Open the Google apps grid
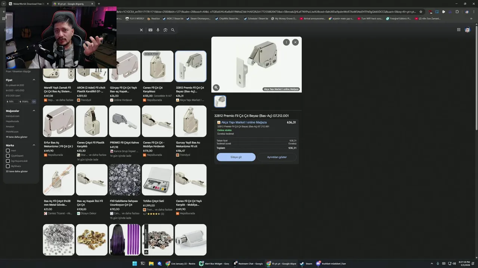The width and height of the screenshot is (478, 268). 459,30
